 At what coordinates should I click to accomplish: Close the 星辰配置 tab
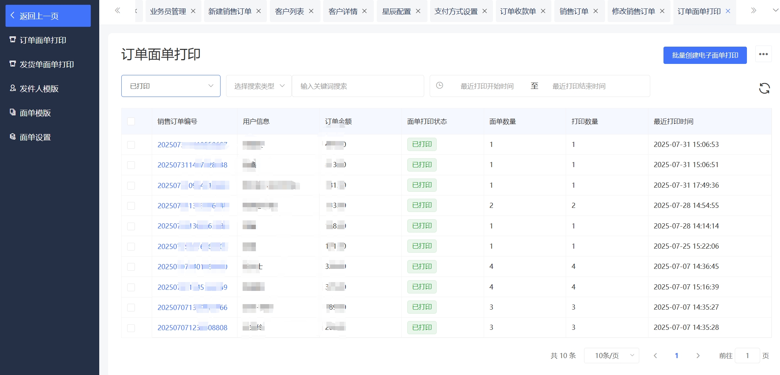[418, 11]
